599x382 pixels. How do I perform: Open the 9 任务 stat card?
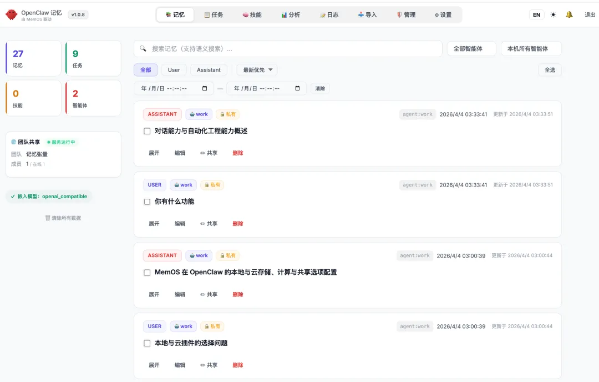click(93, 58)
